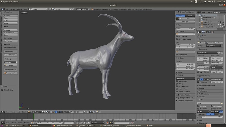Screen dimensions: 226x127
Task: Click the red auto keyframe record button
Action: click(x=107, y=123)
